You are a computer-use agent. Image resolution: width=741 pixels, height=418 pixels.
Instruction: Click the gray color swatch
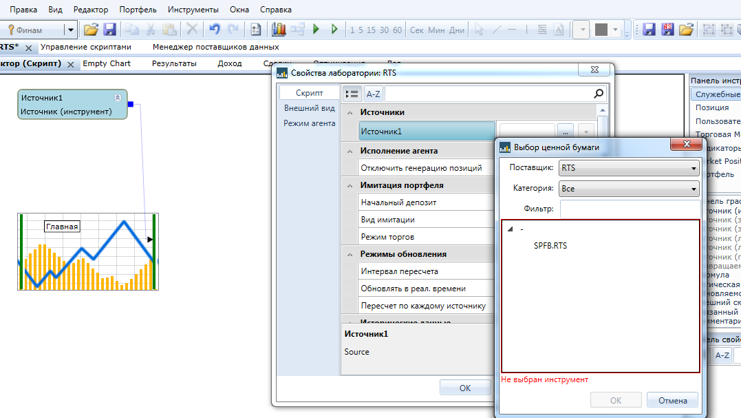coord(601,30)
